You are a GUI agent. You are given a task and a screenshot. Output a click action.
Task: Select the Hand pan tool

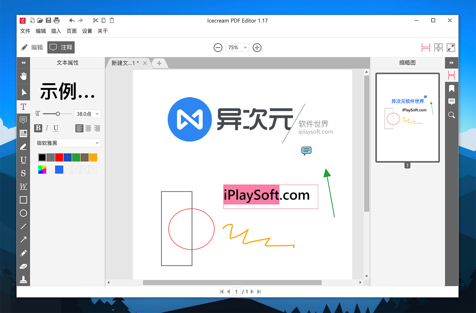[x=23, y=76]
